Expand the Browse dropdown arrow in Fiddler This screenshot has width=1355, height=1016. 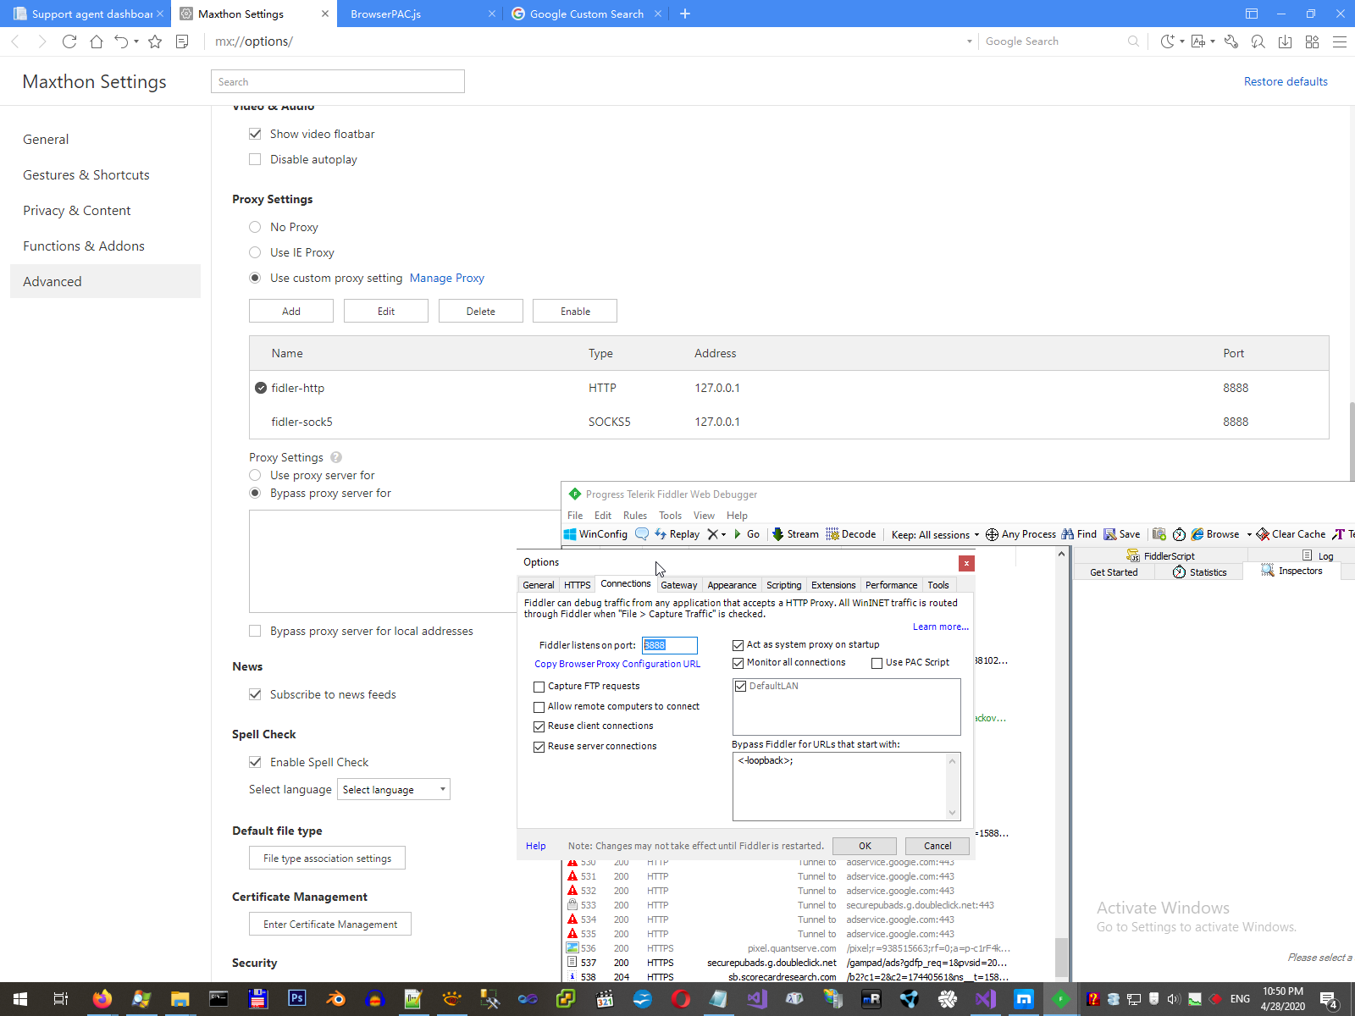pos(1248,534)
